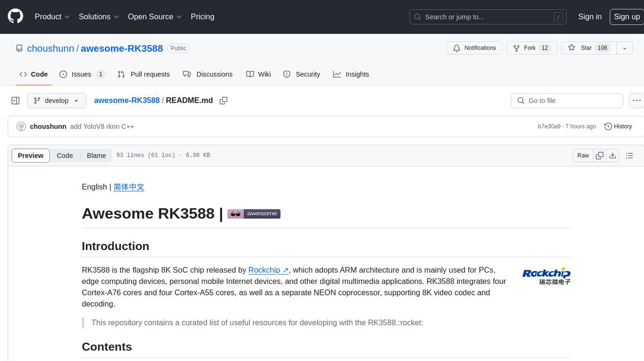Image resolution: width=644 pixels, height=361 pixels.
Task: Click the 7 hours ago timestamp
Action: tap(581, 127)
